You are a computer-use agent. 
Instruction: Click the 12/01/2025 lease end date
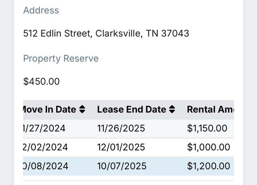[121, 147]
